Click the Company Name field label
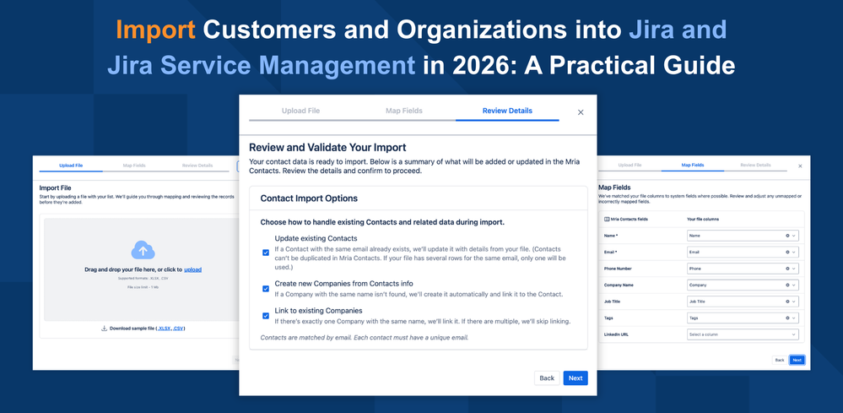 point(619,285)
